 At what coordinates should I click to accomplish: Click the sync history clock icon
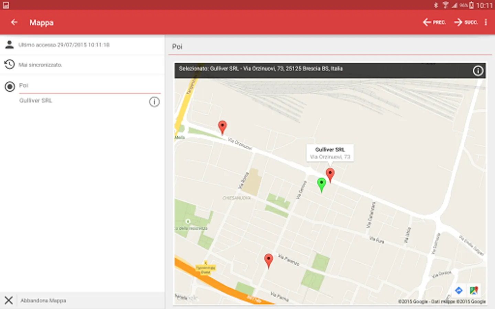[x=9, y=64]
